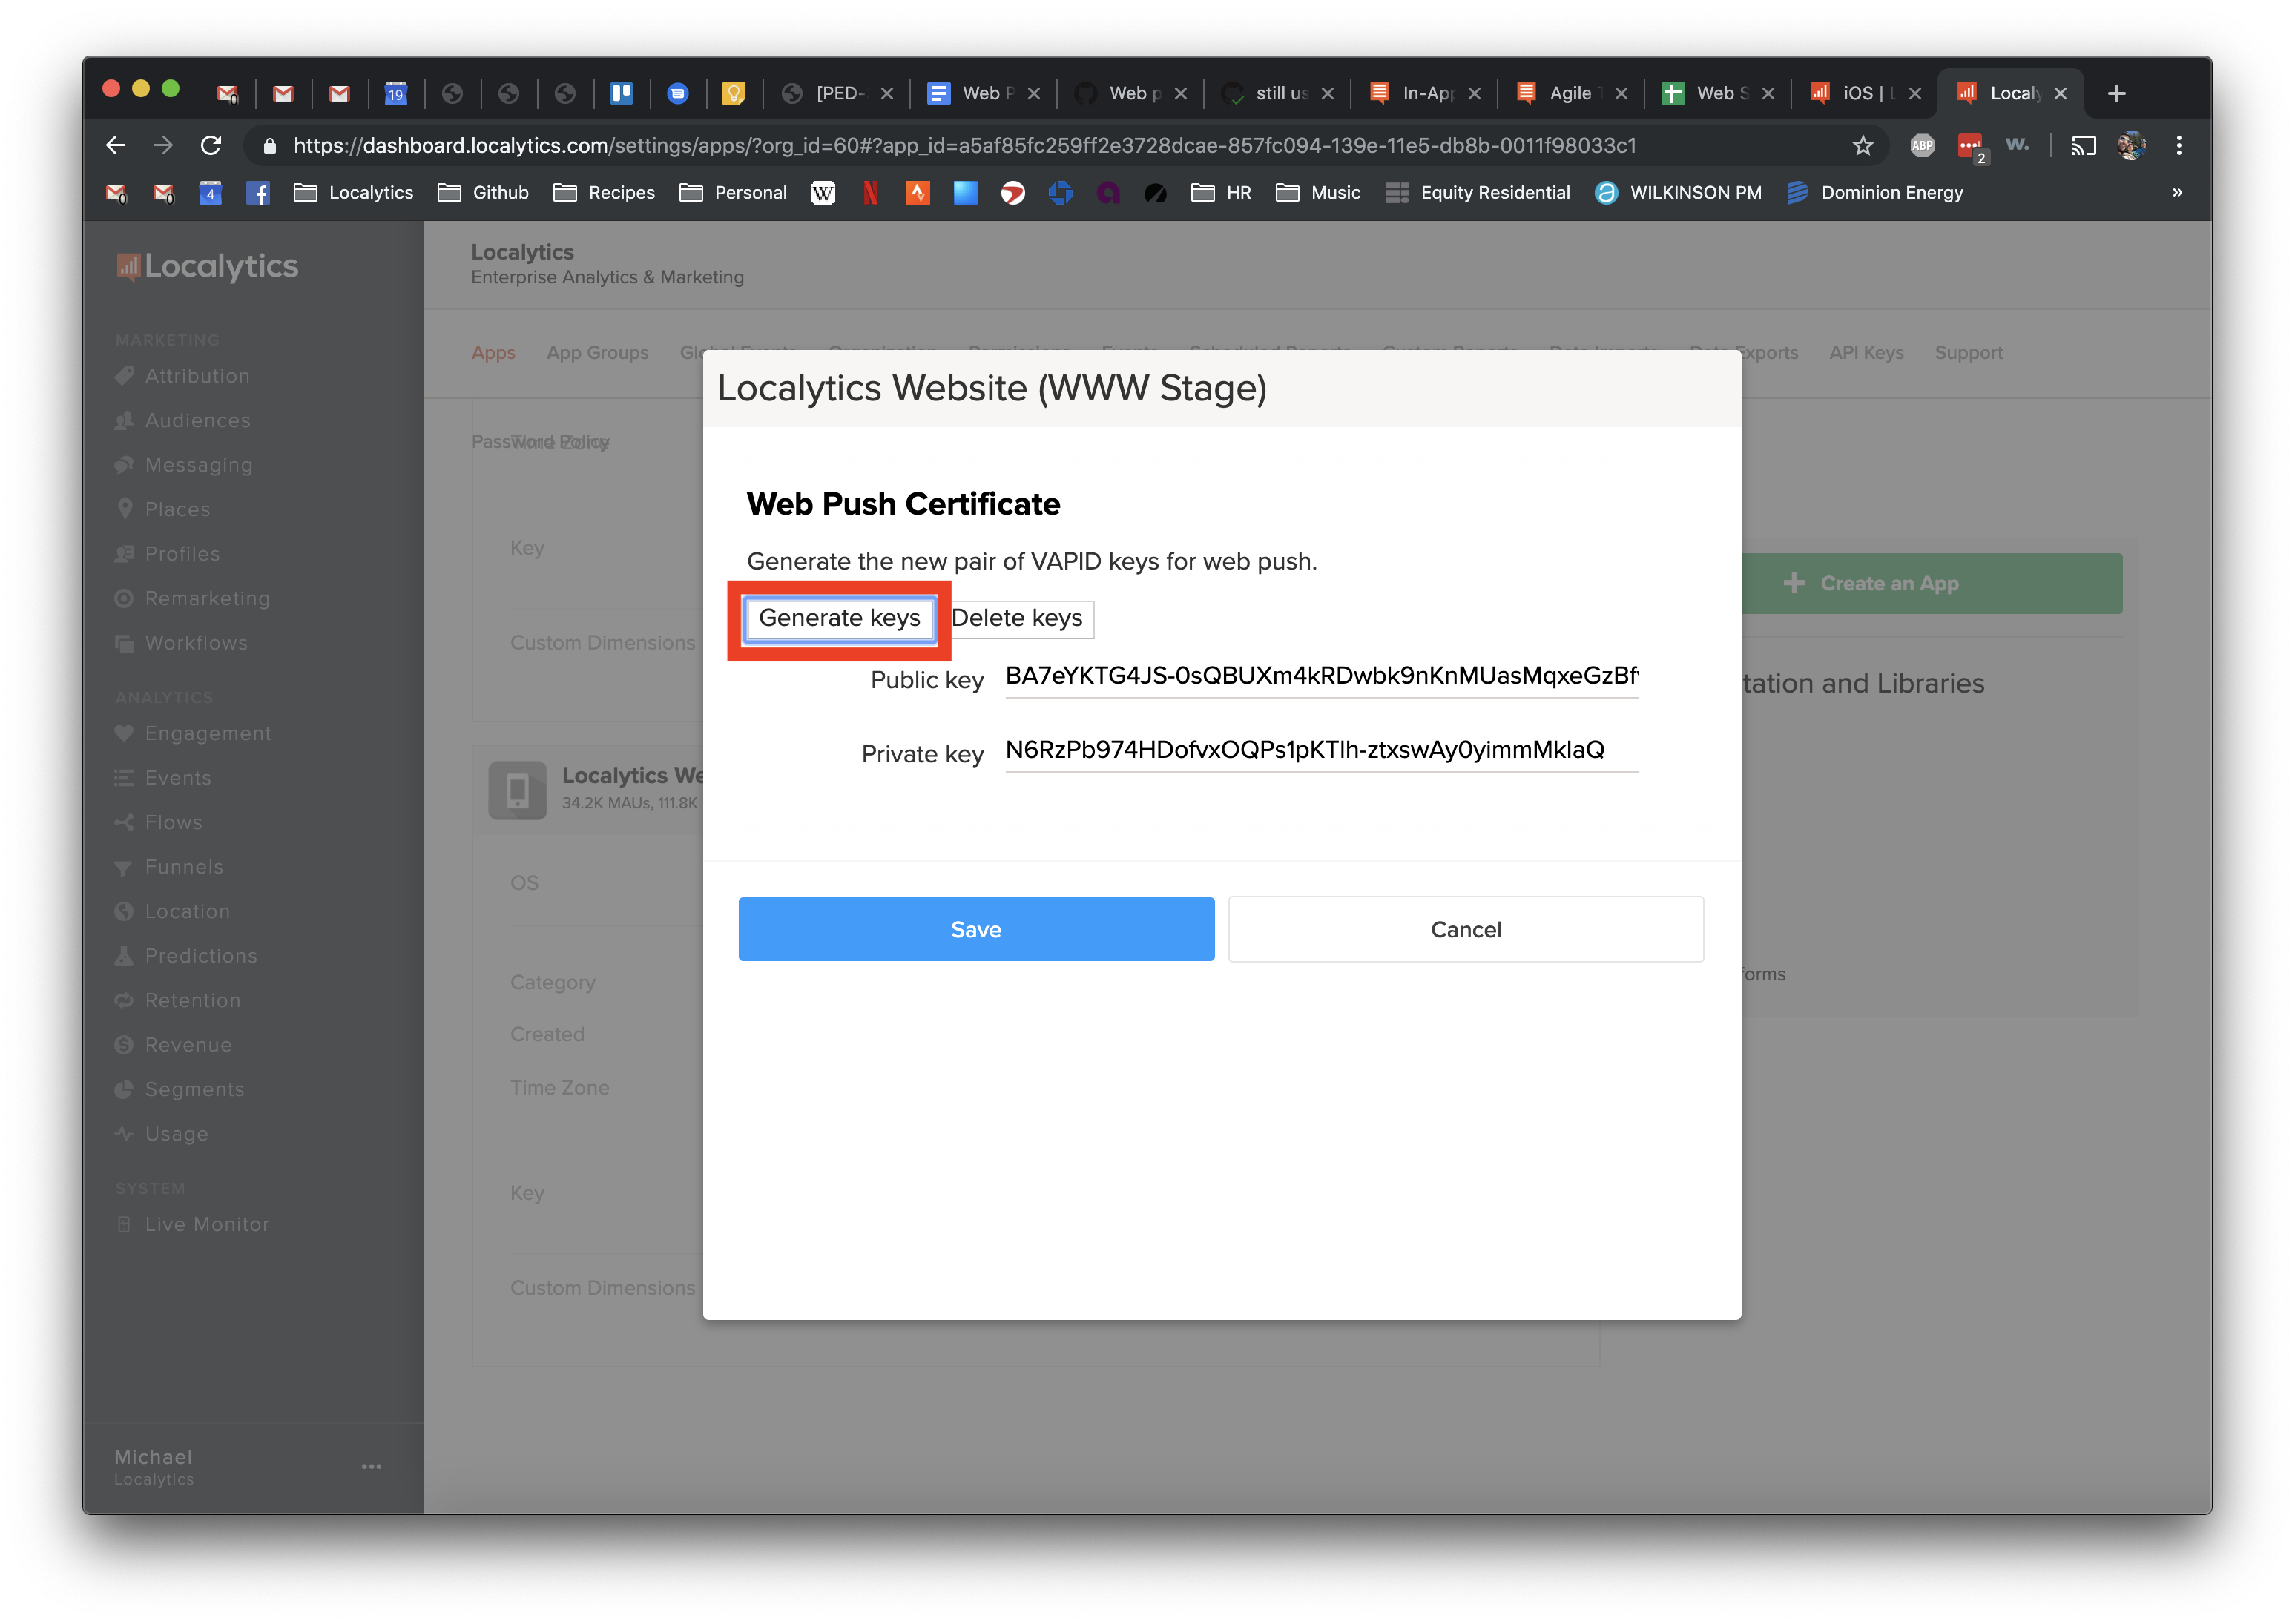Viewport: 2295px width, 1624px height.
Task: Click the Cast icon in toolbar
Action: (x=2083, y=146)
